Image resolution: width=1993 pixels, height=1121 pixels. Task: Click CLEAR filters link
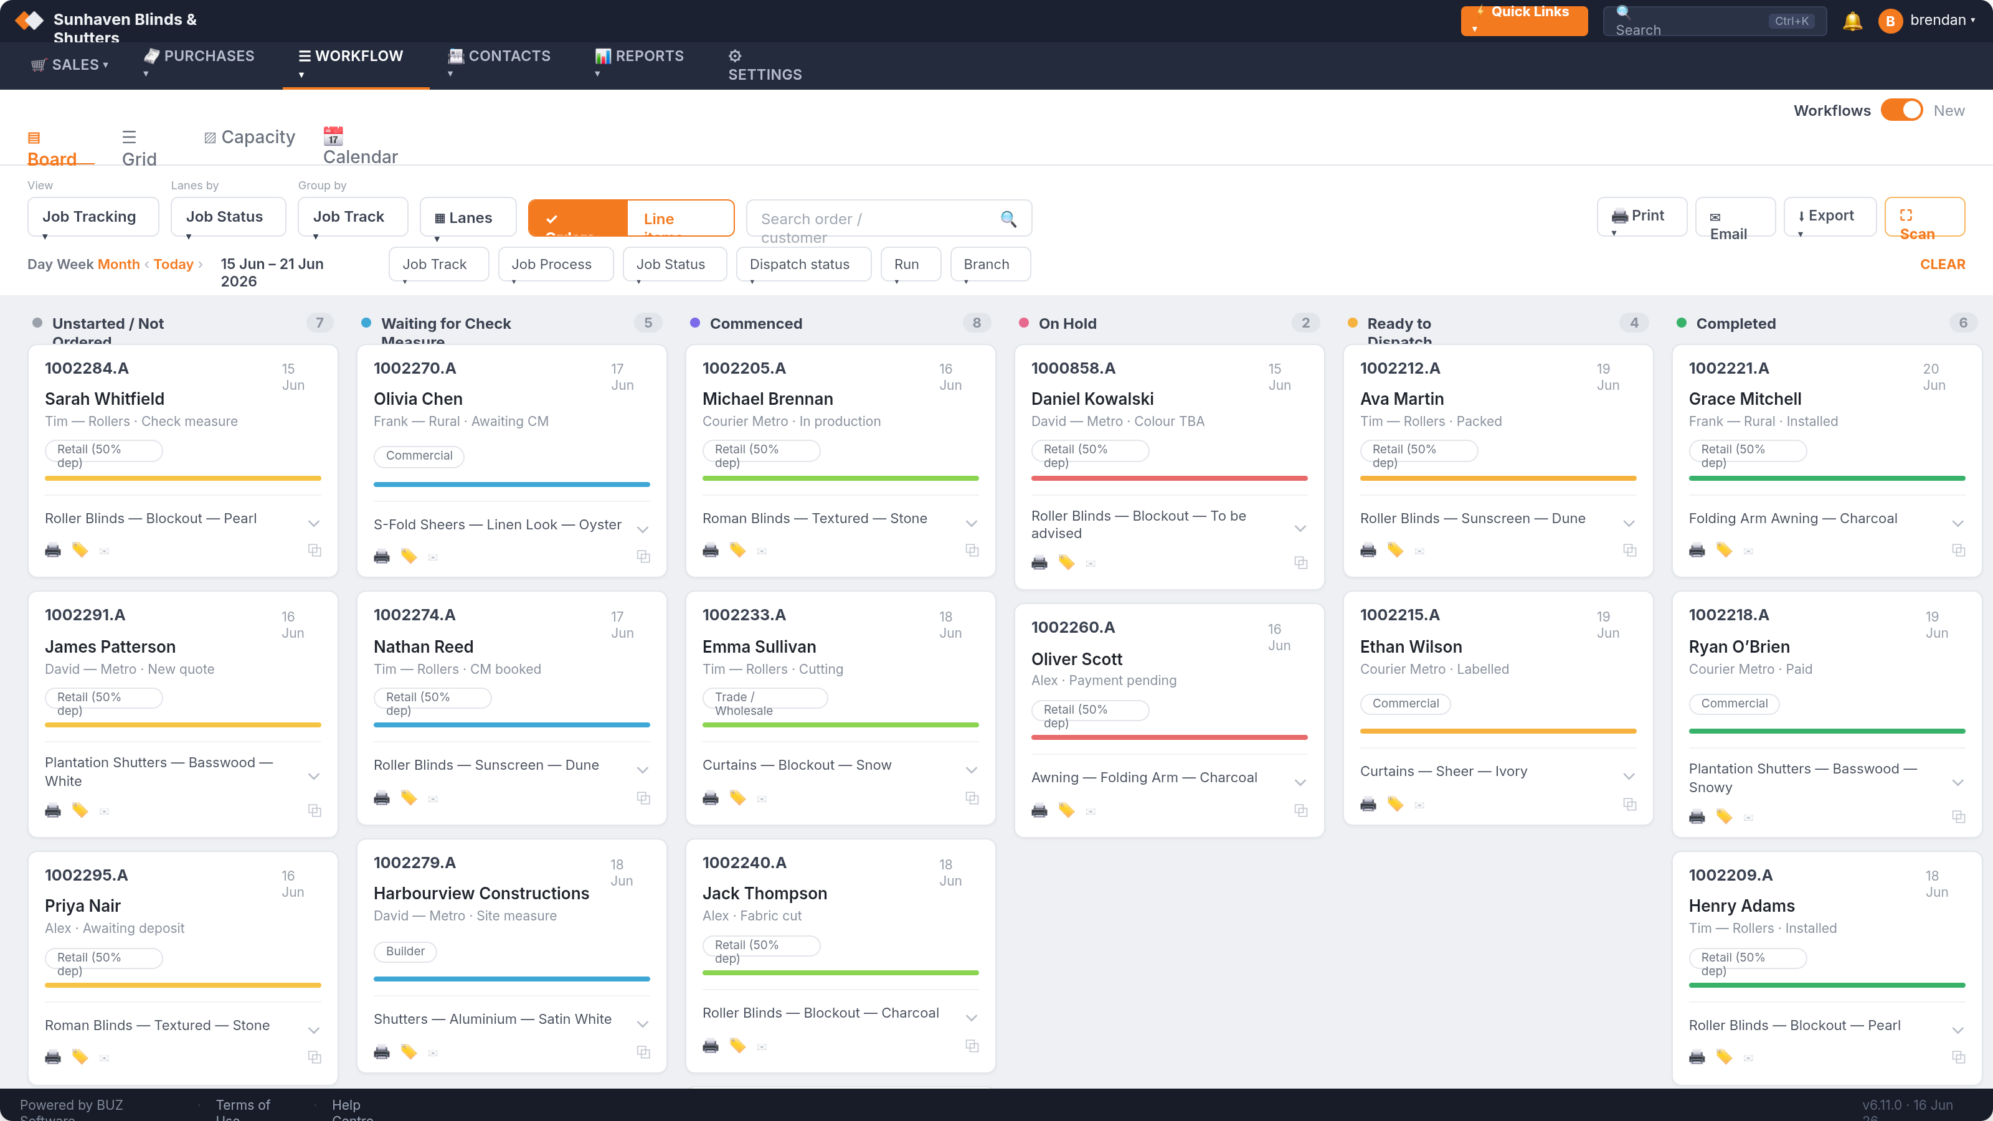point(1942,265)
